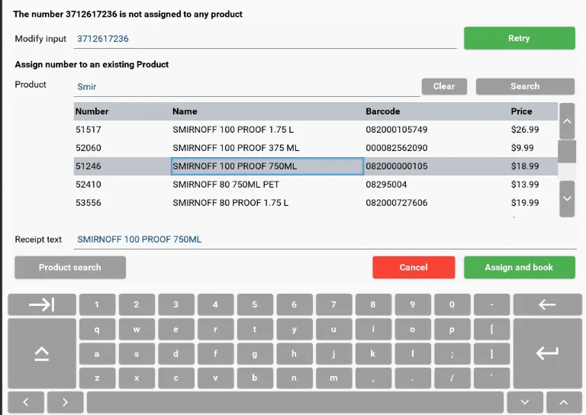Select row SMIRNOFF 80 750ML PET
The width and height of the screenshot is (586, 415).
tap(315, 185)
